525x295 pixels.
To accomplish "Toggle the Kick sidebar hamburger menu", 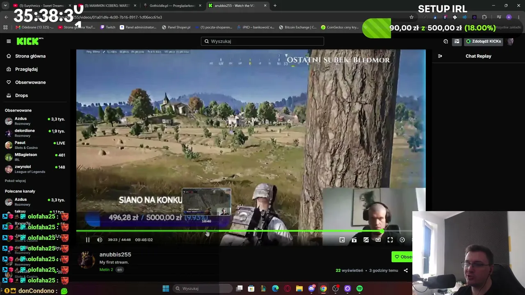I will (x=9, y=41).
